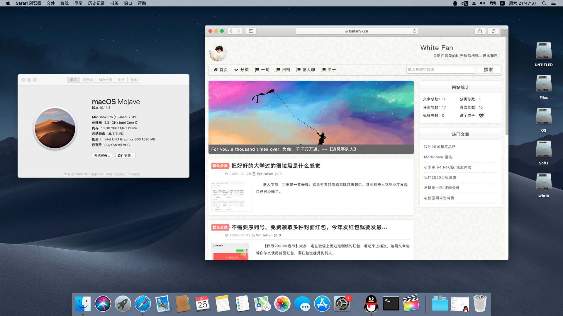Open Notification Center in menu bar

click(554, 3)
